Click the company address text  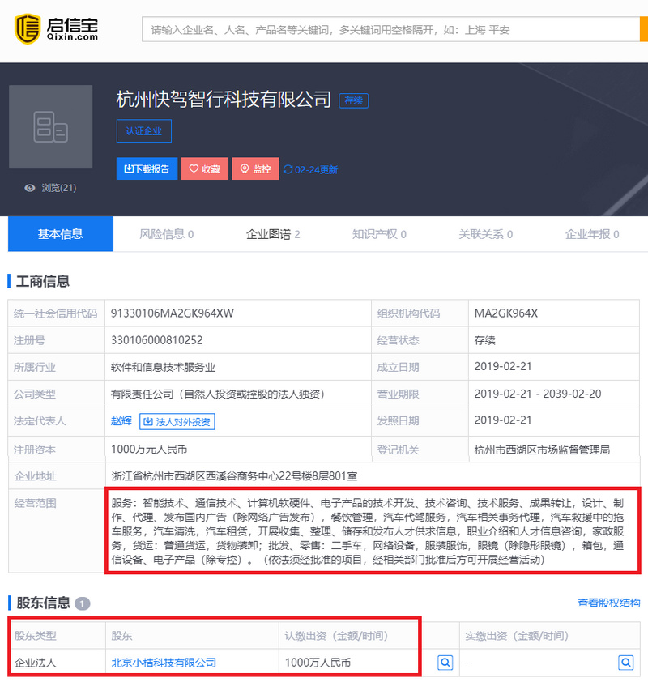coord(234,475)
